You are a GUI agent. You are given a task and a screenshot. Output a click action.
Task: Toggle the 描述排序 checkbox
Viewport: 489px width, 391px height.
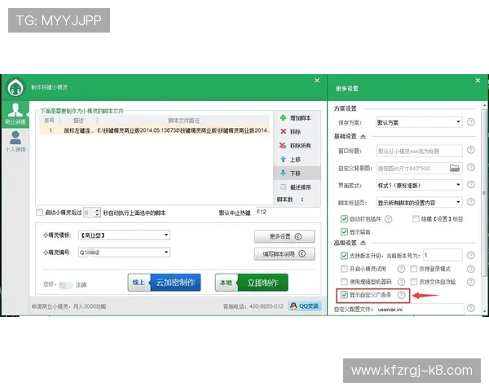pos(283,187)
